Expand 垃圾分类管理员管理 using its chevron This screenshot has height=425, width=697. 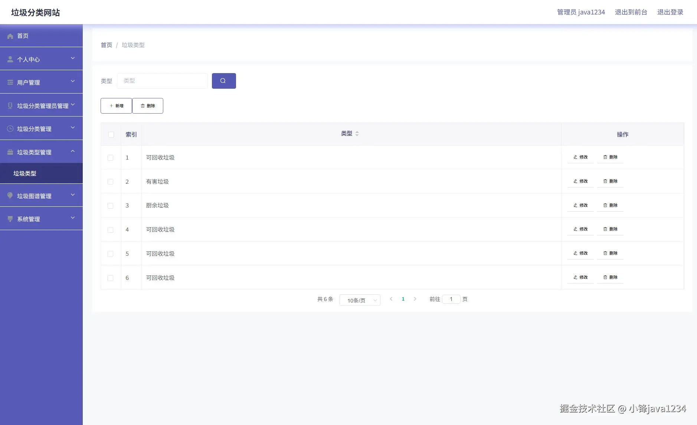pos(73,105)
